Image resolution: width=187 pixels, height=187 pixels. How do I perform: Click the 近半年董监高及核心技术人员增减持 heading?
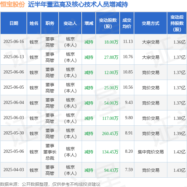(x=78, y=5)
